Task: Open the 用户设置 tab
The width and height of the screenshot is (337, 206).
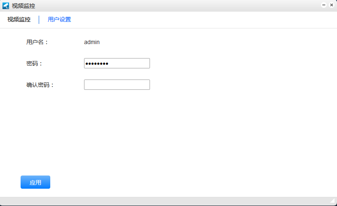Action: click(x=59, y=19)
